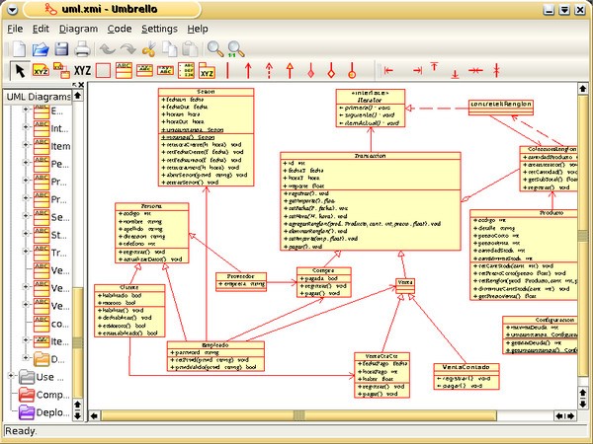This screenshot has height=444, width=593.
Task: Select the solid directional association arrow tool
Action: pyautogui.click(x=248, y=71)
